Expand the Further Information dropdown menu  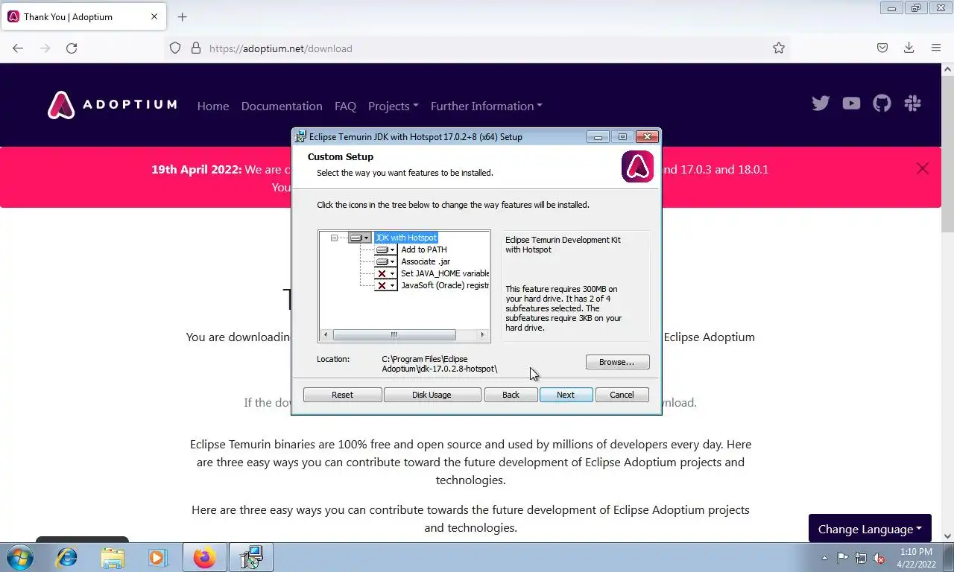[x=486, y=106]
